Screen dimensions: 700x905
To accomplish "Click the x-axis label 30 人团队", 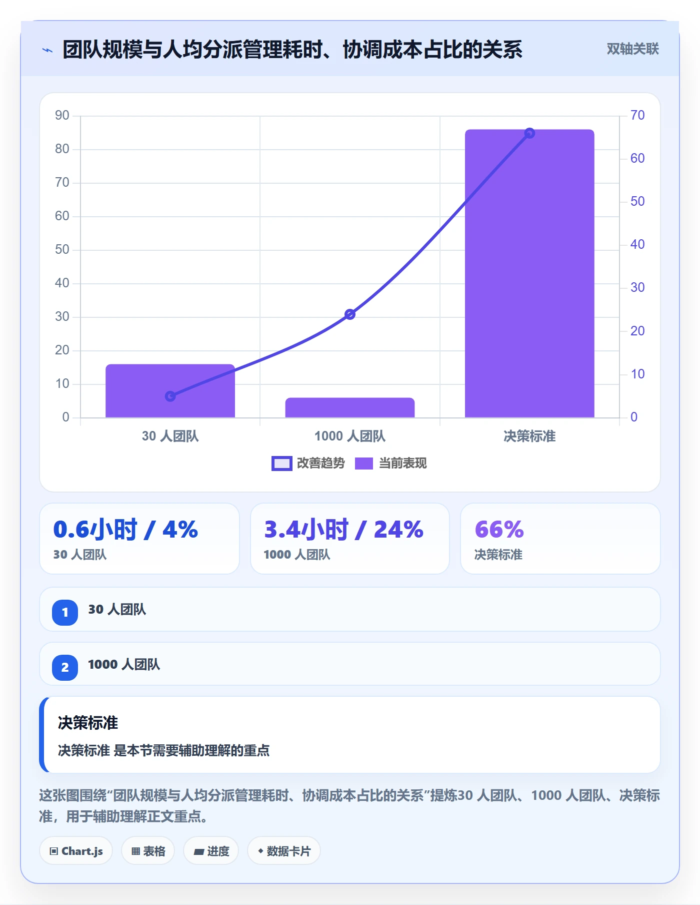I will [x=170, y=436].
